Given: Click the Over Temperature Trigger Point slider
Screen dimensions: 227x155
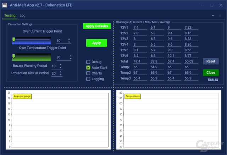Looking at the screenshot, I should pyautogui.click(x=31, y=57).
